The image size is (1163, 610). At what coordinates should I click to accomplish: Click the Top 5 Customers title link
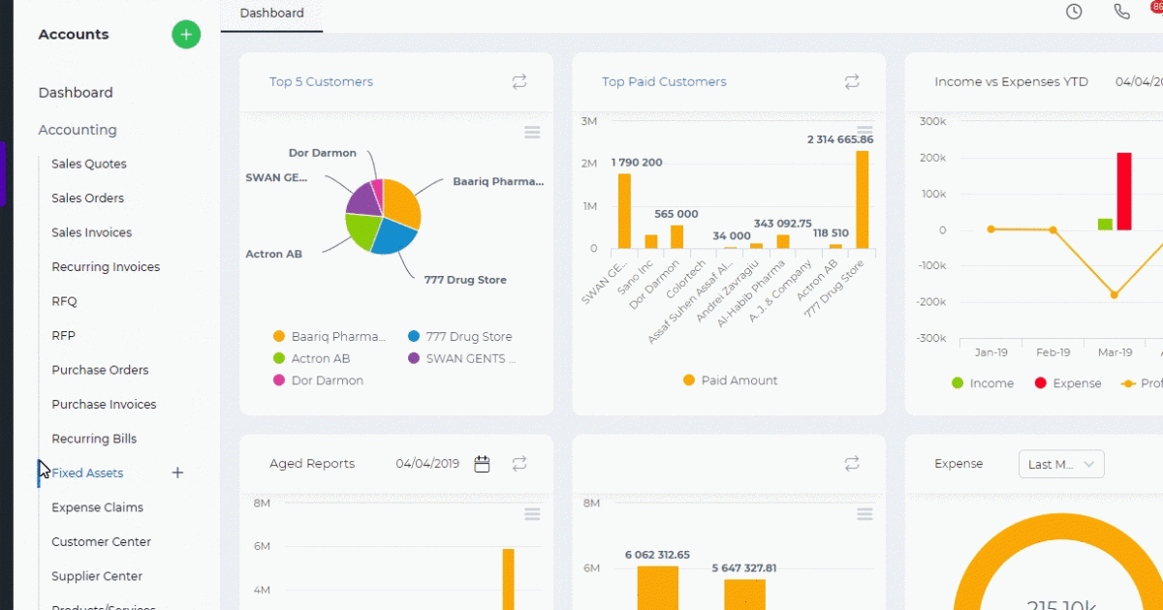321,82
